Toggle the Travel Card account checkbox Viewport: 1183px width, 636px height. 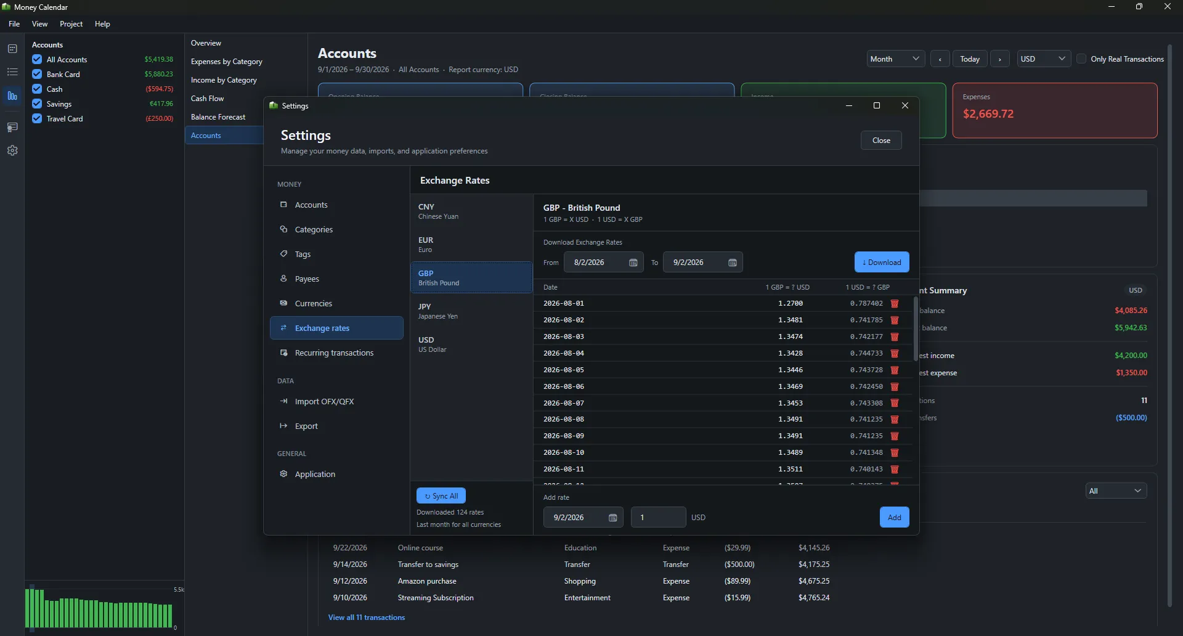click(37, 118)
